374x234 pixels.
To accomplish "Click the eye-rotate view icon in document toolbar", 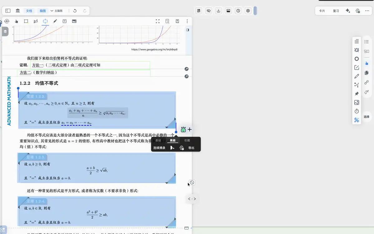I will [x=7, y=21].
